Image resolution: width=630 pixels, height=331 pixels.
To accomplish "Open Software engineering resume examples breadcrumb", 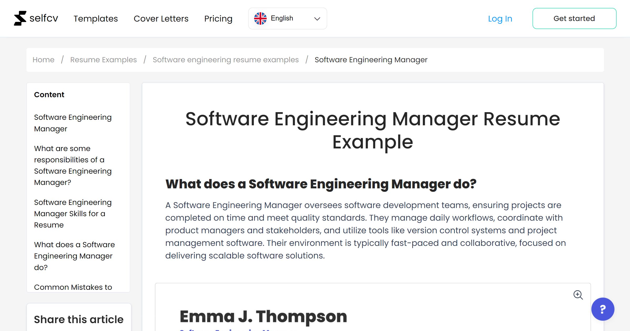I will click(x=226, y=60).
